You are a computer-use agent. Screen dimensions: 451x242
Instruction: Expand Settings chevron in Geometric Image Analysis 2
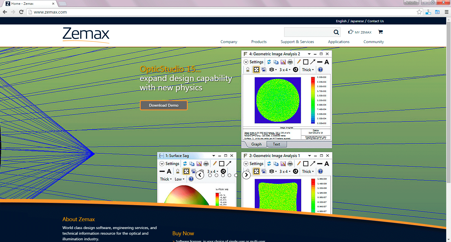[x=246, y=62]
